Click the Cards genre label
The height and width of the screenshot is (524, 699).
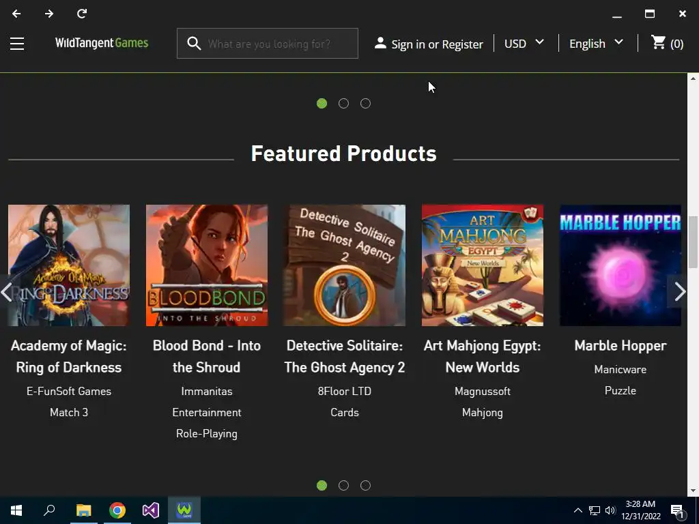coord(345,413)
